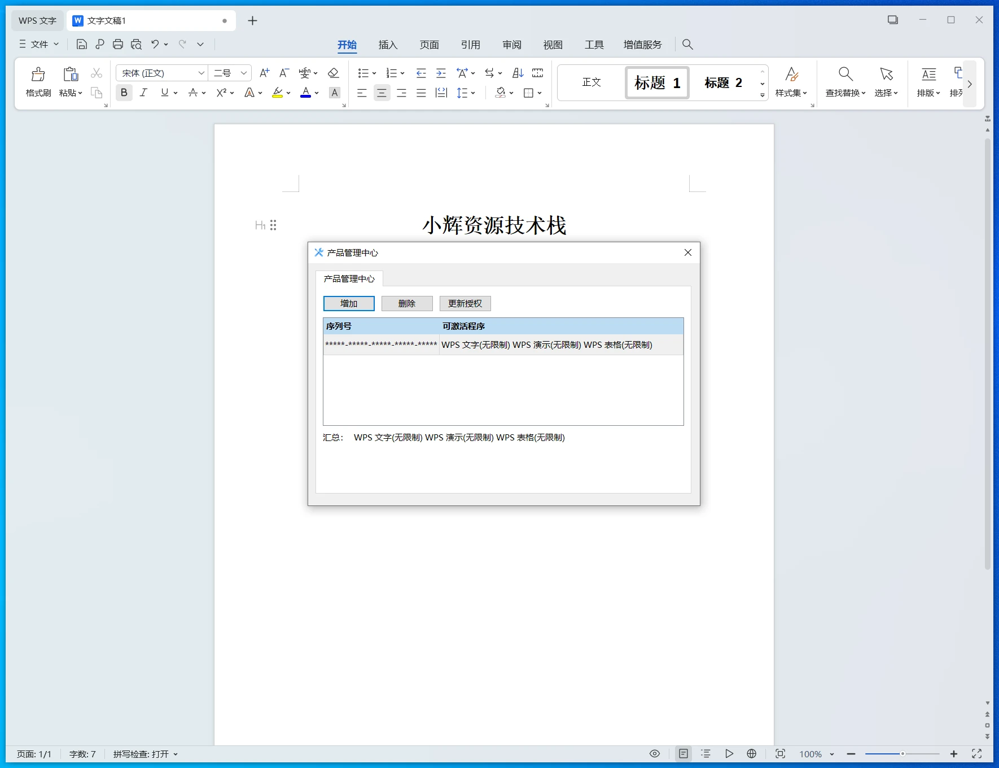Open the 文件 menu

39,44
